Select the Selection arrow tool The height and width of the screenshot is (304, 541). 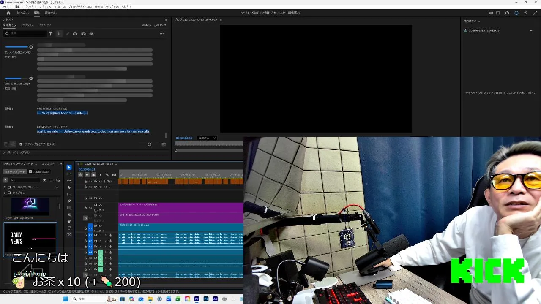[69, 167]
